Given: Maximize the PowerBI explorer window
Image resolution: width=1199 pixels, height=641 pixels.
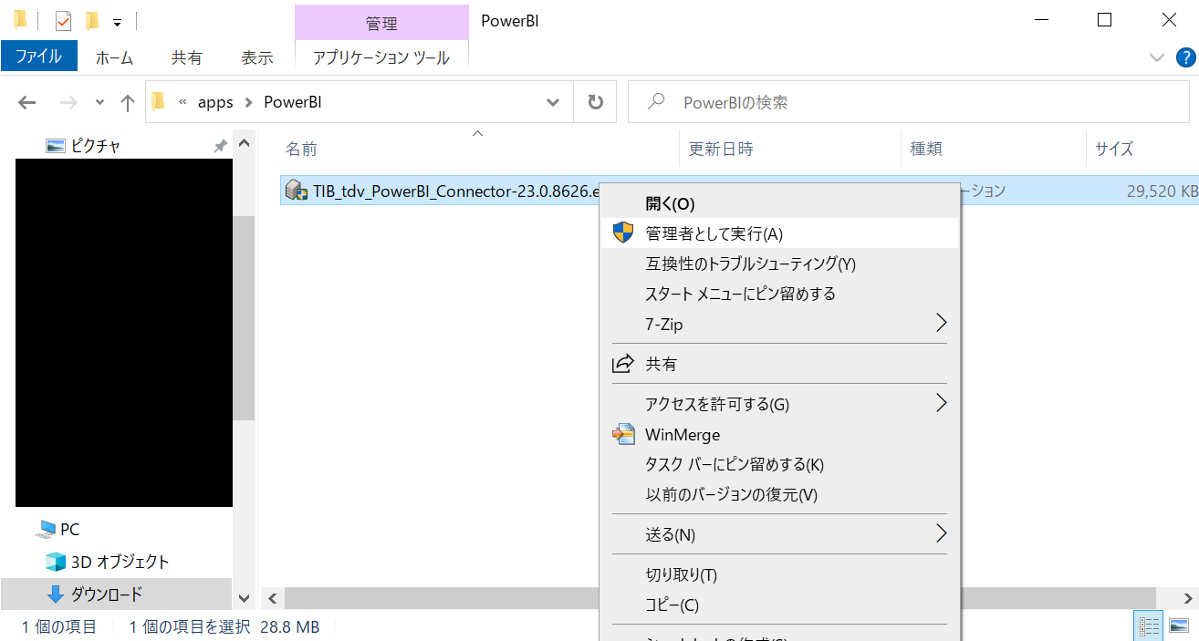Looking at the screenshot, I should coord(1104,20).
